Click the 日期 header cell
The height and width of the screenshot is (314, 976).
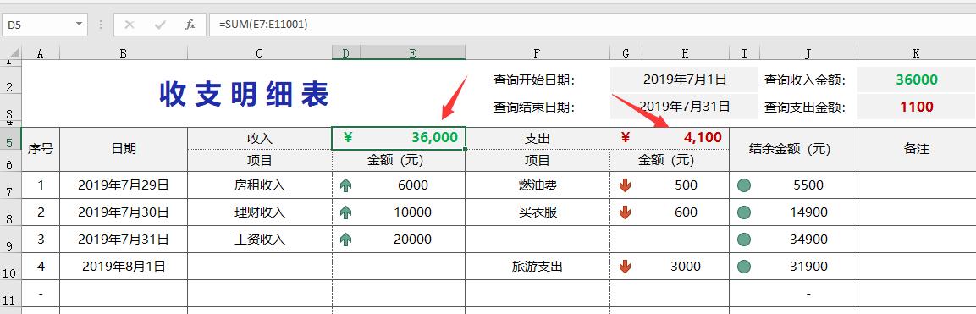pos(124,149)
